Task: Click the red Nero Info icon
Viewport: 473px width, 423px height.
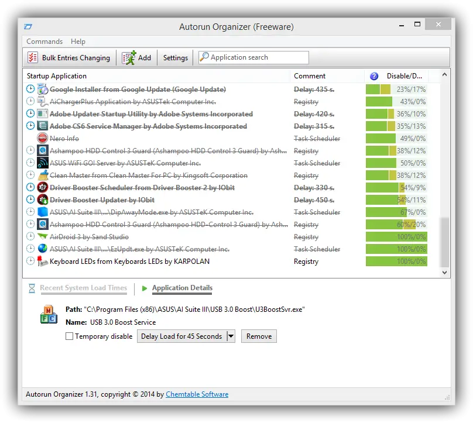Action: (43, 138)
